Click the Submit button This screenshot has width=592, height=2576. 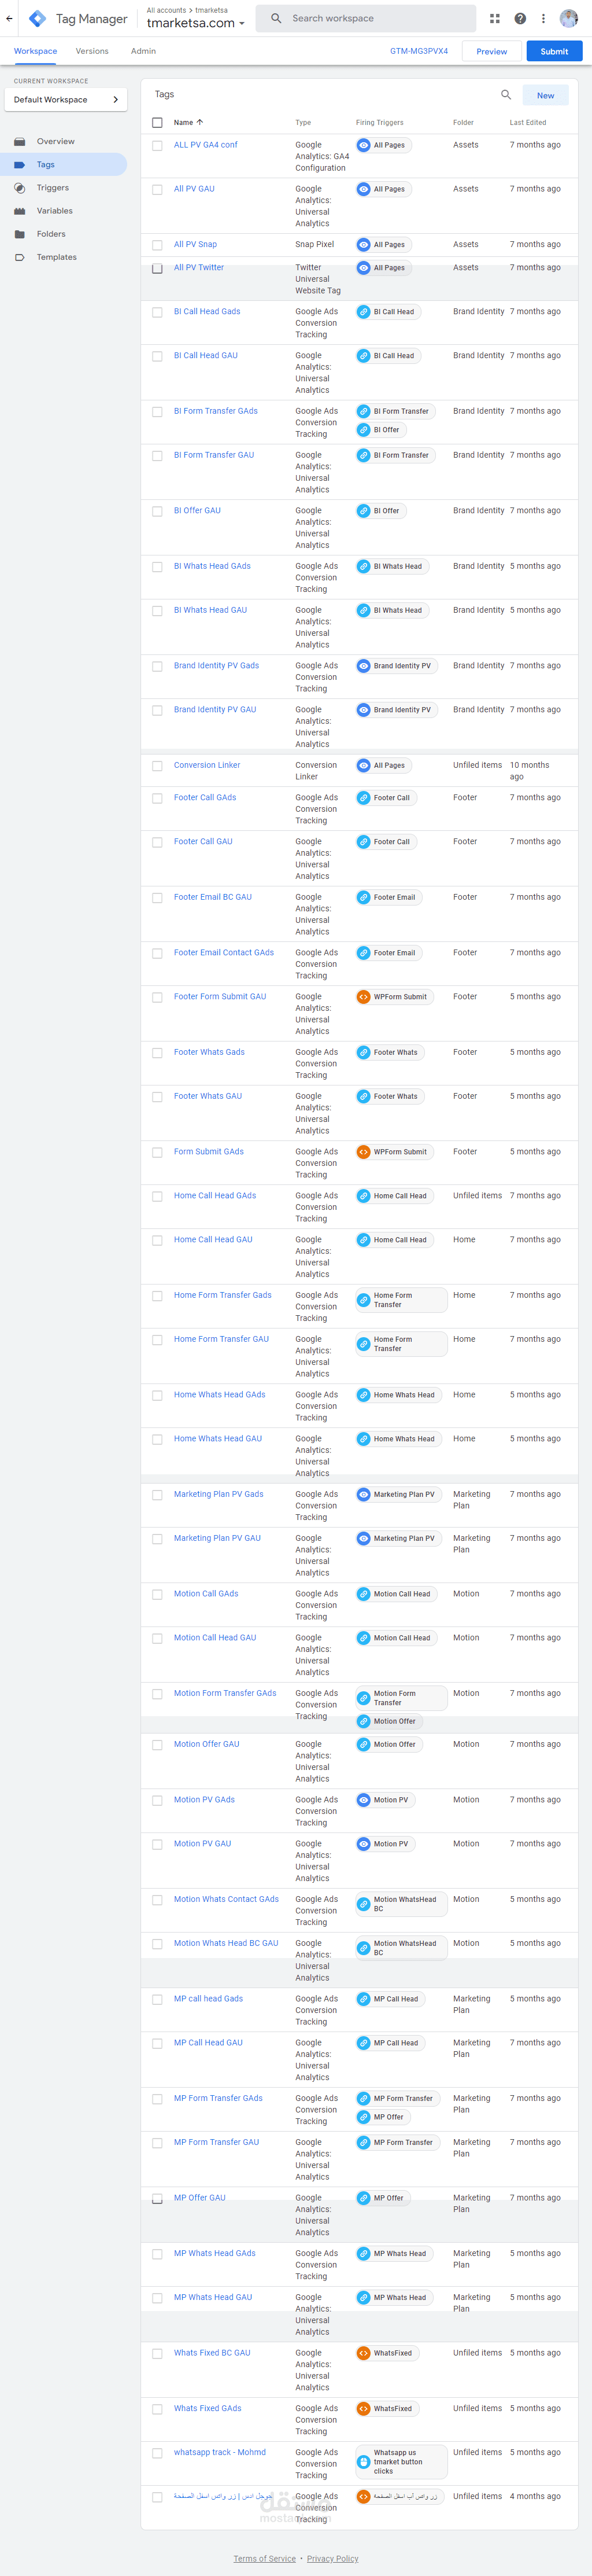tap(554, 51)
